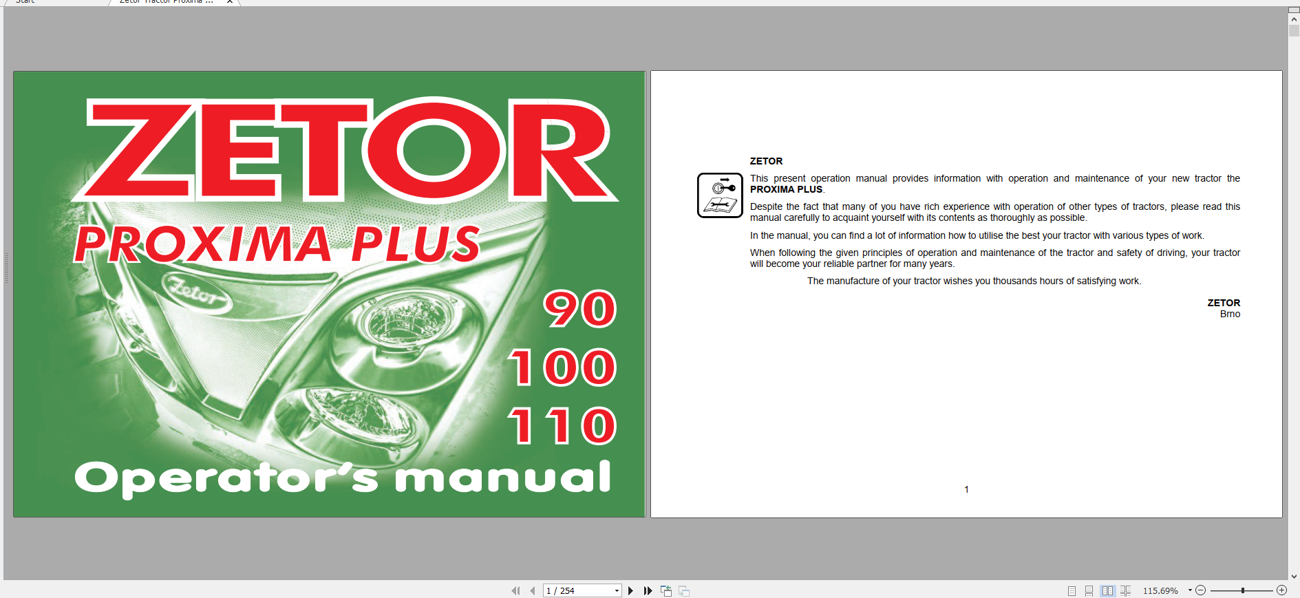Click the next view icon
This screenshot has height=598, width=1300.
[684, 590]
